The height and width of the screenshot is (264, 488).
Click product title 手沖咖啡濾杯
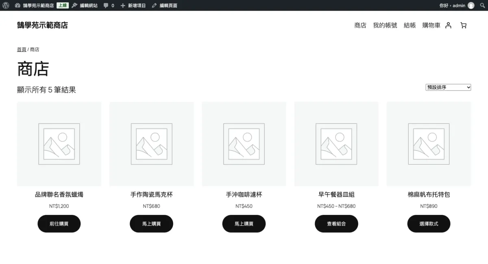click(x=244, y=195)
